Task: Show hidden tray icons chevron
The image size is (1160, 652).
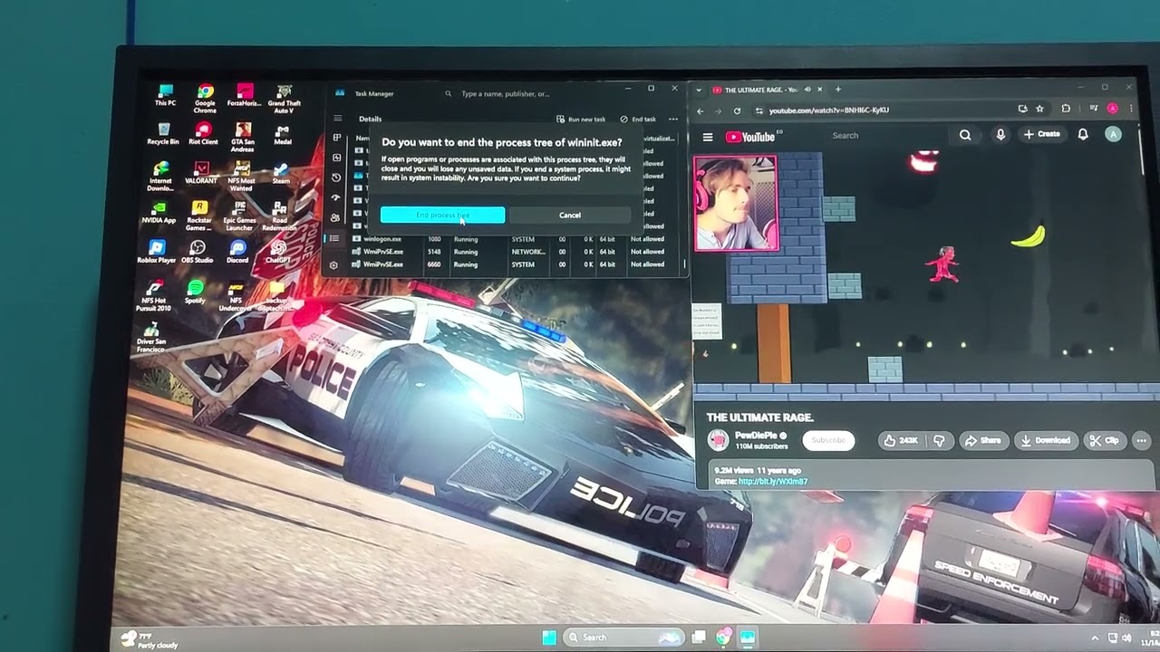Action: [1095, 638]
